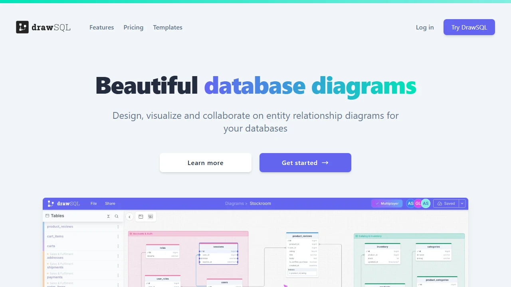The image size is (511, 287).
Task: Toggle Multiplayer mode
Action: [x=386, y=203]
